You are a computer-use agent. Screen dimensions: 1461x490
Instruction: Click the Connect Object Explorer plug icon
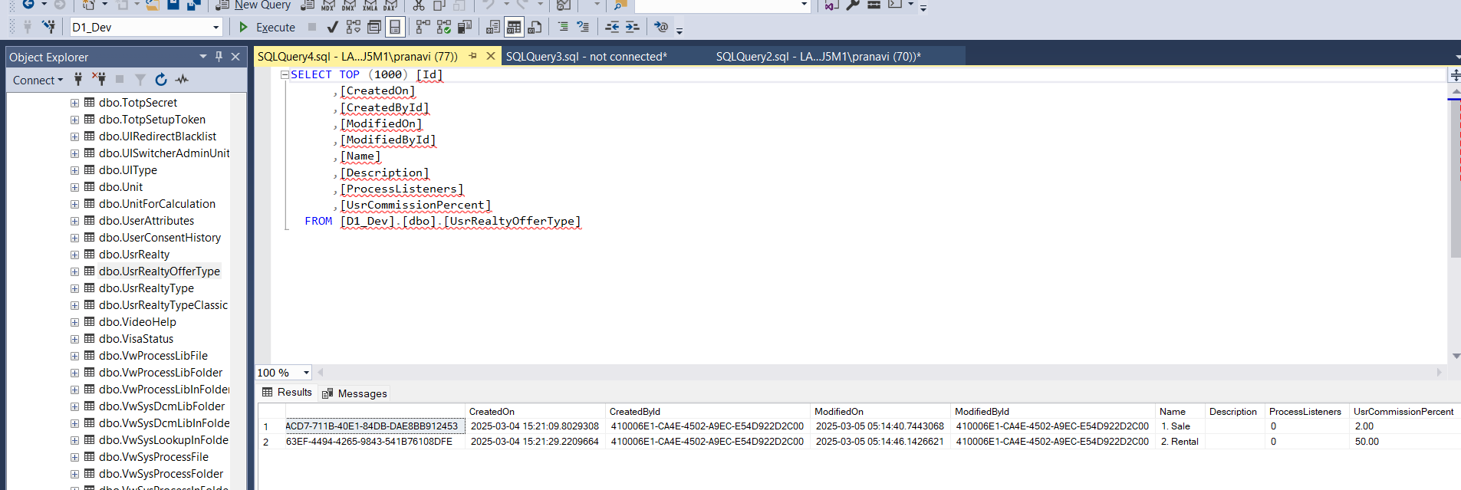(78, 79)
